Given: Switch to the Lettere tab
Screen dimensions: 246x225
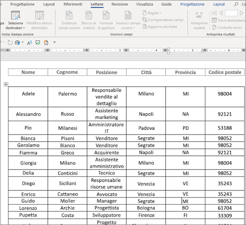Looking at the screenshot, I should [97, 4].
